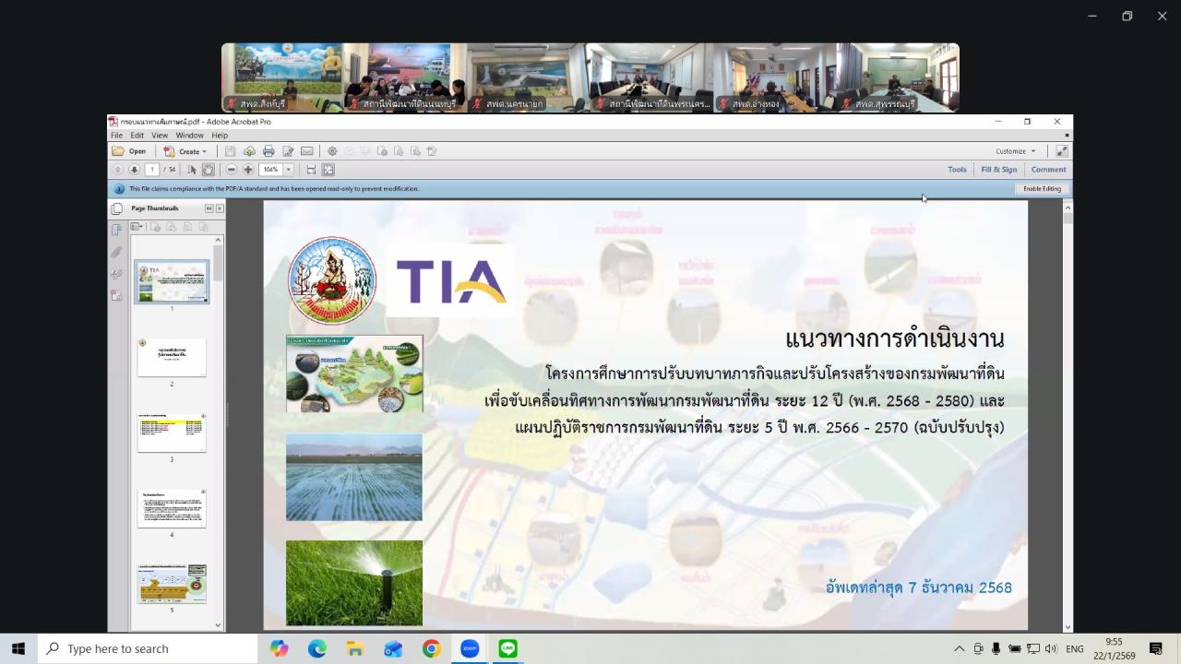Click the zoom out minus button
Viewport: 1181px width, 664px height.
pos(232,170)
